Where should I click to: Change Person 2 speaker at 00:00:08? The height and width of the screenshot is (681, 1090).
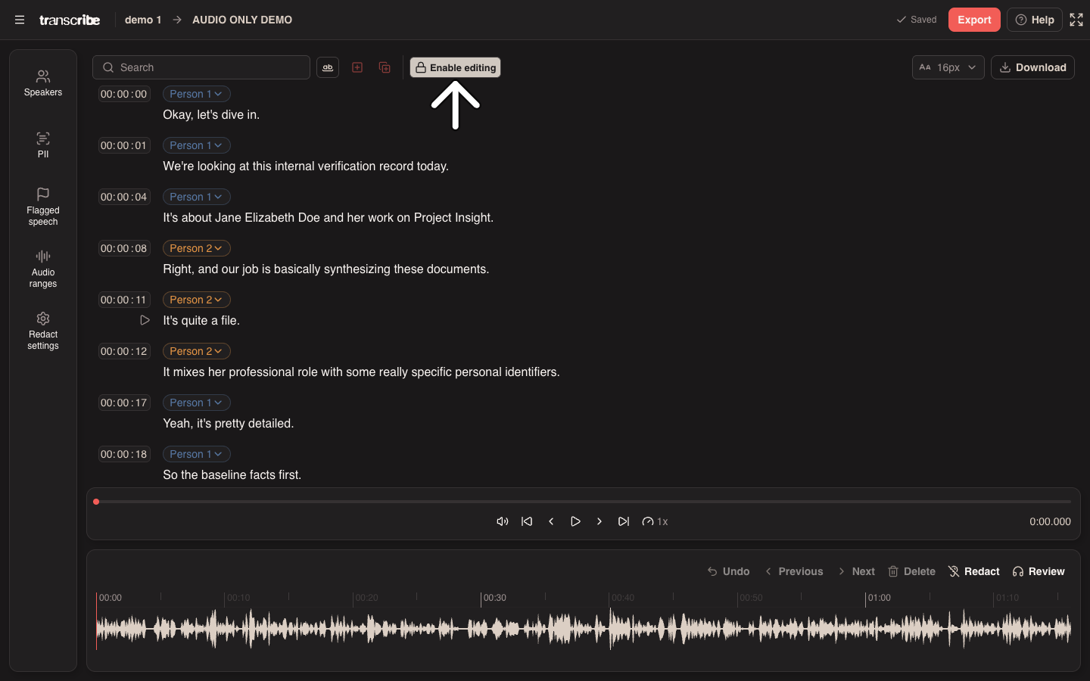197,248
